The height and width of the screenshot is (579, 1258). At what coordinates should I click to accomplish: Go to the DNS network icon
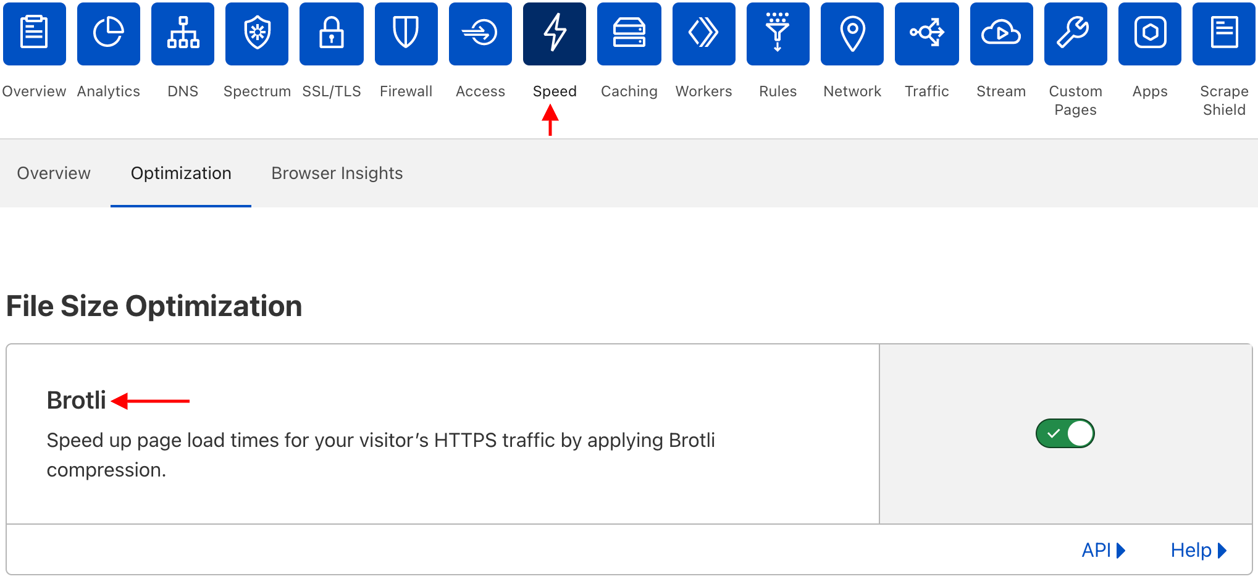[x=183, y=33]
